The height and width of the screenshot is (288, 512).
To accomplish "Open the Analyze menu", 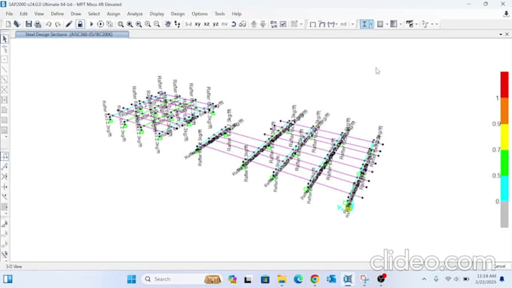I will click(135, 14).
